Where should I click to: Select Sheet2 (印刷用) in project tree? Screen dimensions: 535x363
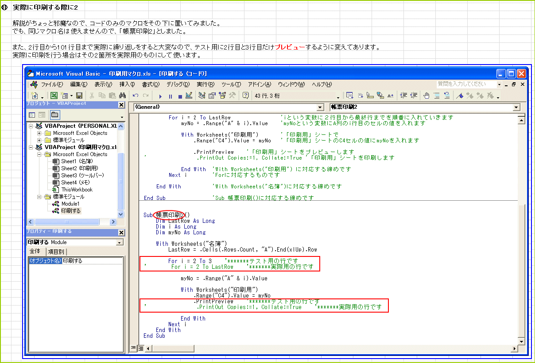tap(79, 168)
